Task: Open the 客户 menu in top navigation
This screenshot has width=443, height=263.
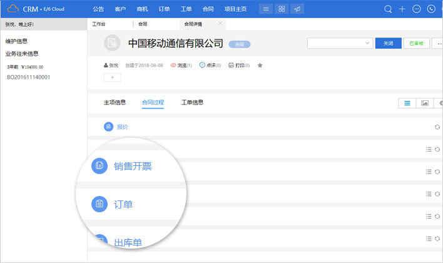Action: point(120,9)
